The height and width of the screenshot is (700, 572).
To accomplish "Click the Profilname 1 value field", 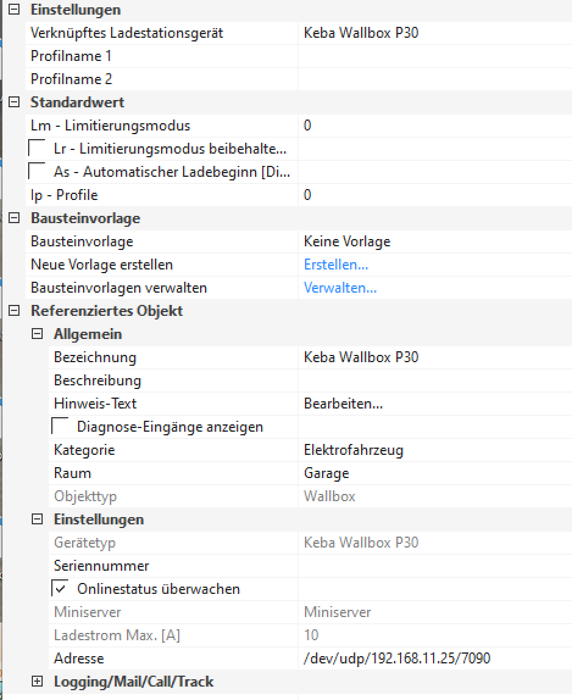I will pyautogui.click(x=434, y=56).
